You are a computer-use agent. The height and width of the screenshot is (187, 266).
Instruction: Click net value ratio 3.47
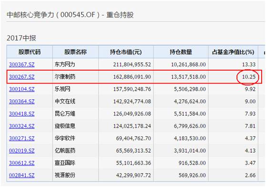[x=250, y=163]
